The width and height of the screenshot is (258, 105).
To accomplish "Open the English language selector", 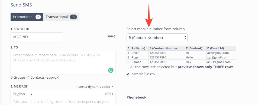I will pyautogui.click(x=23, y=94).
